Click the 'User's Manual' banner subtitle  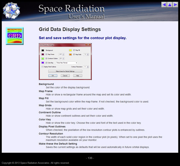click(87, 17)
